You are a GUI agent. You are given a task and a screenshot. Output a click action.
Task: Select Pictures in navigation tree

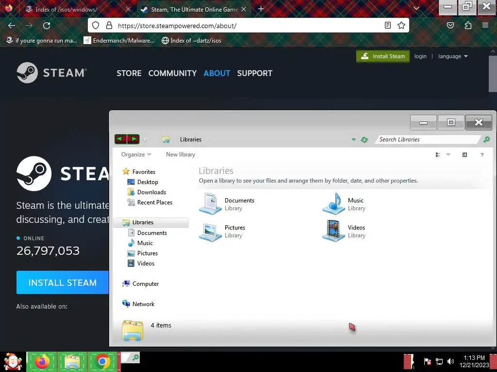[x=143, y=253]
